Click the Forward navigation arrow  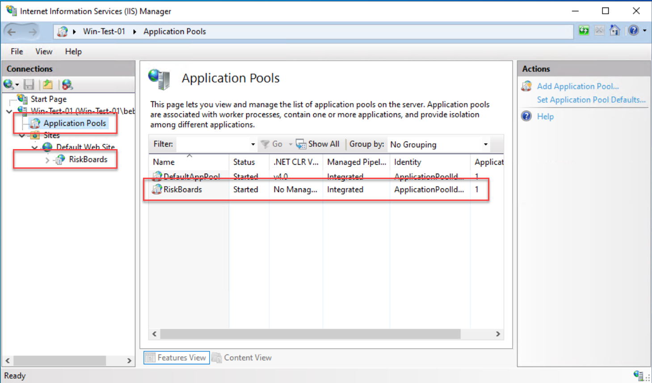[33, 32]
